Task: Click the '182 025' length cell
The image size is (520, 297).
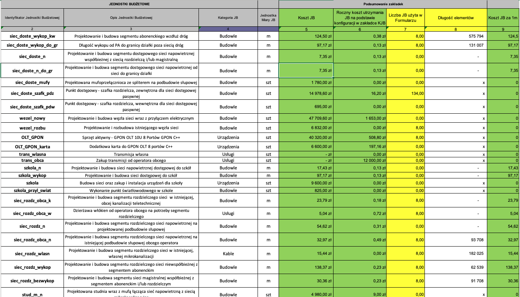Action: (456, 253)
